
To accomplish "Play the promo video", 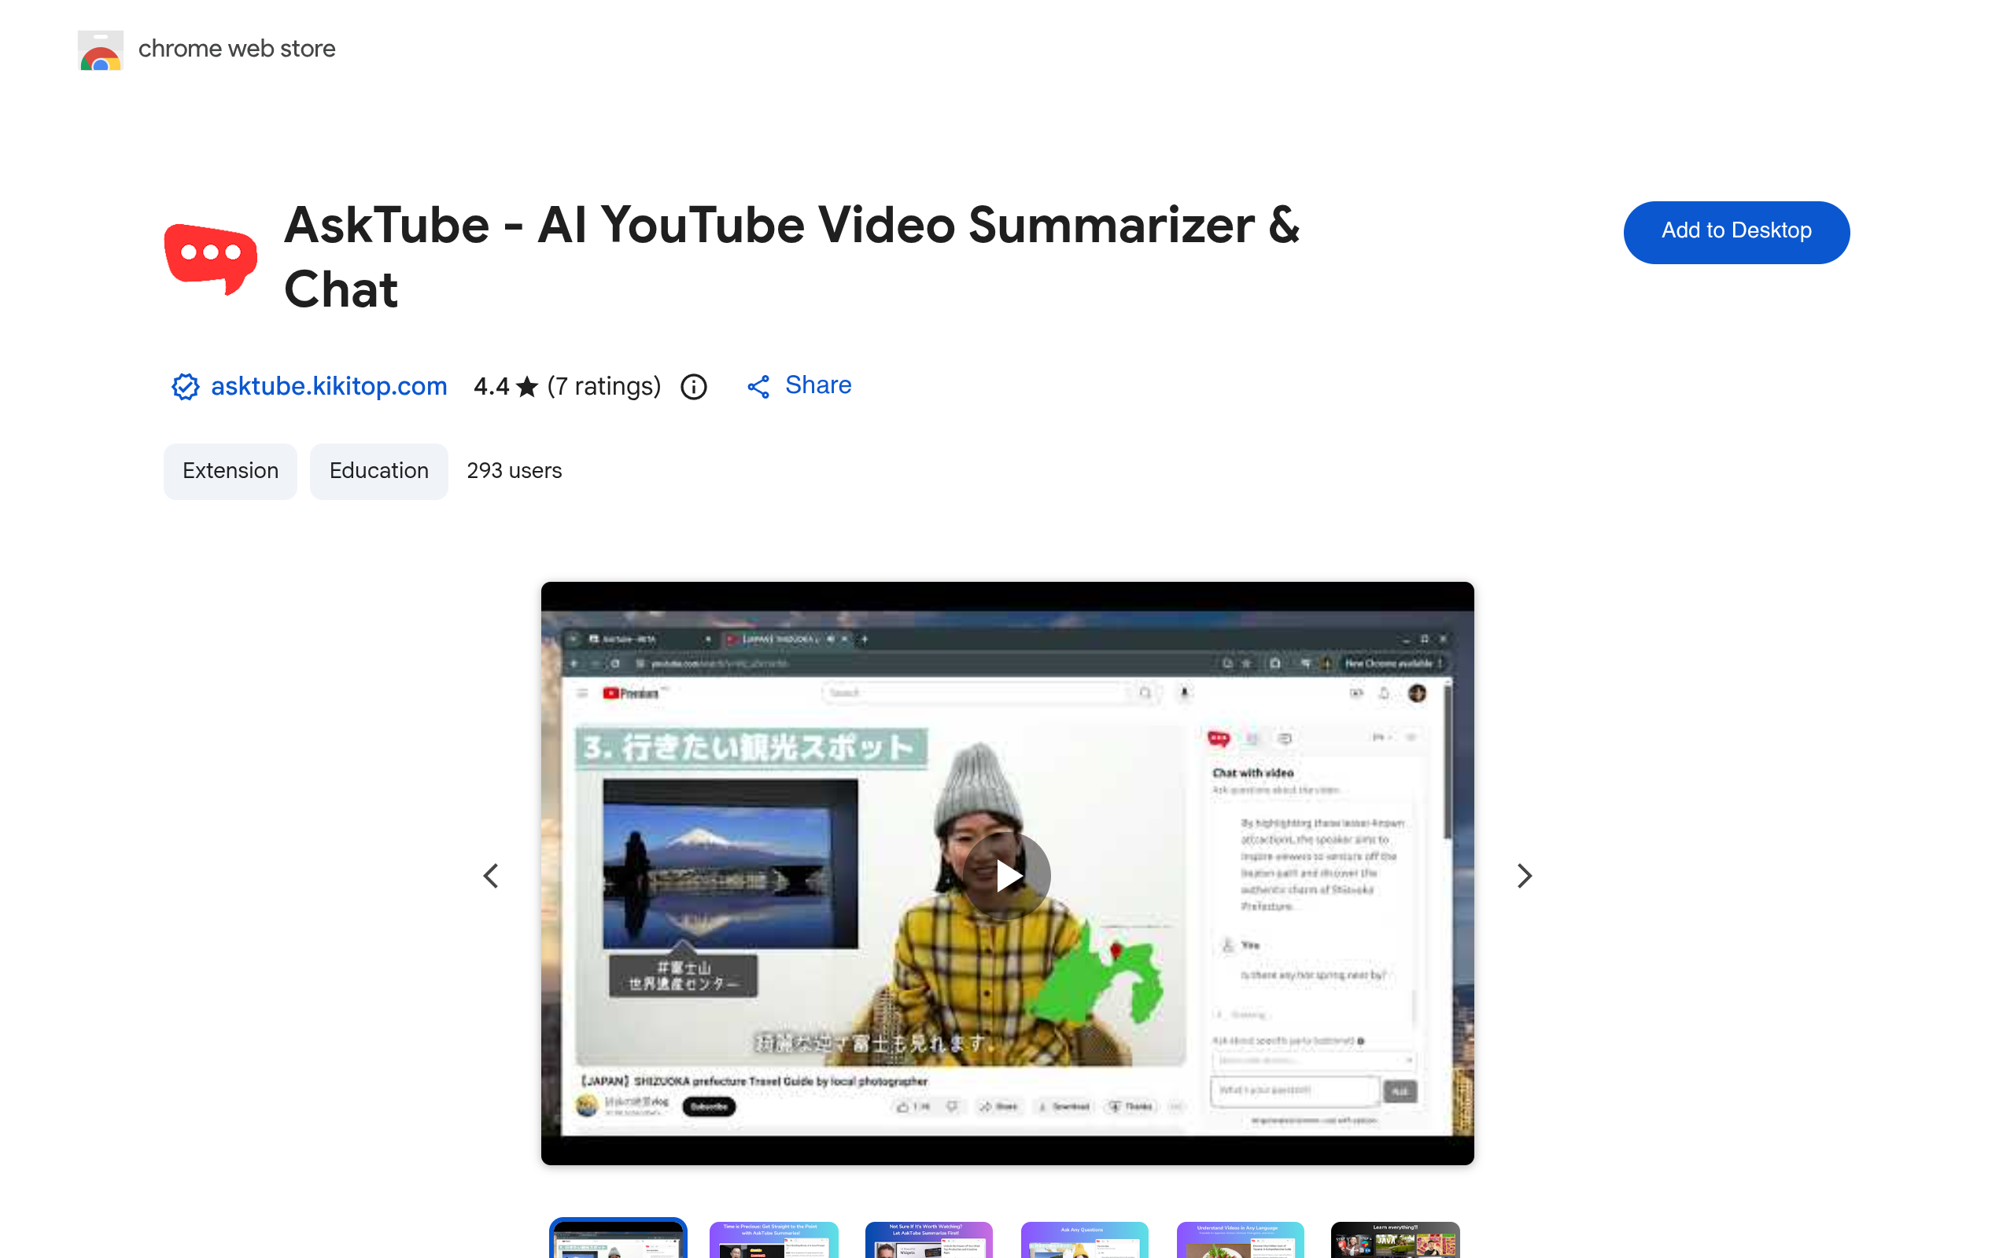I will click(1007, 875).
